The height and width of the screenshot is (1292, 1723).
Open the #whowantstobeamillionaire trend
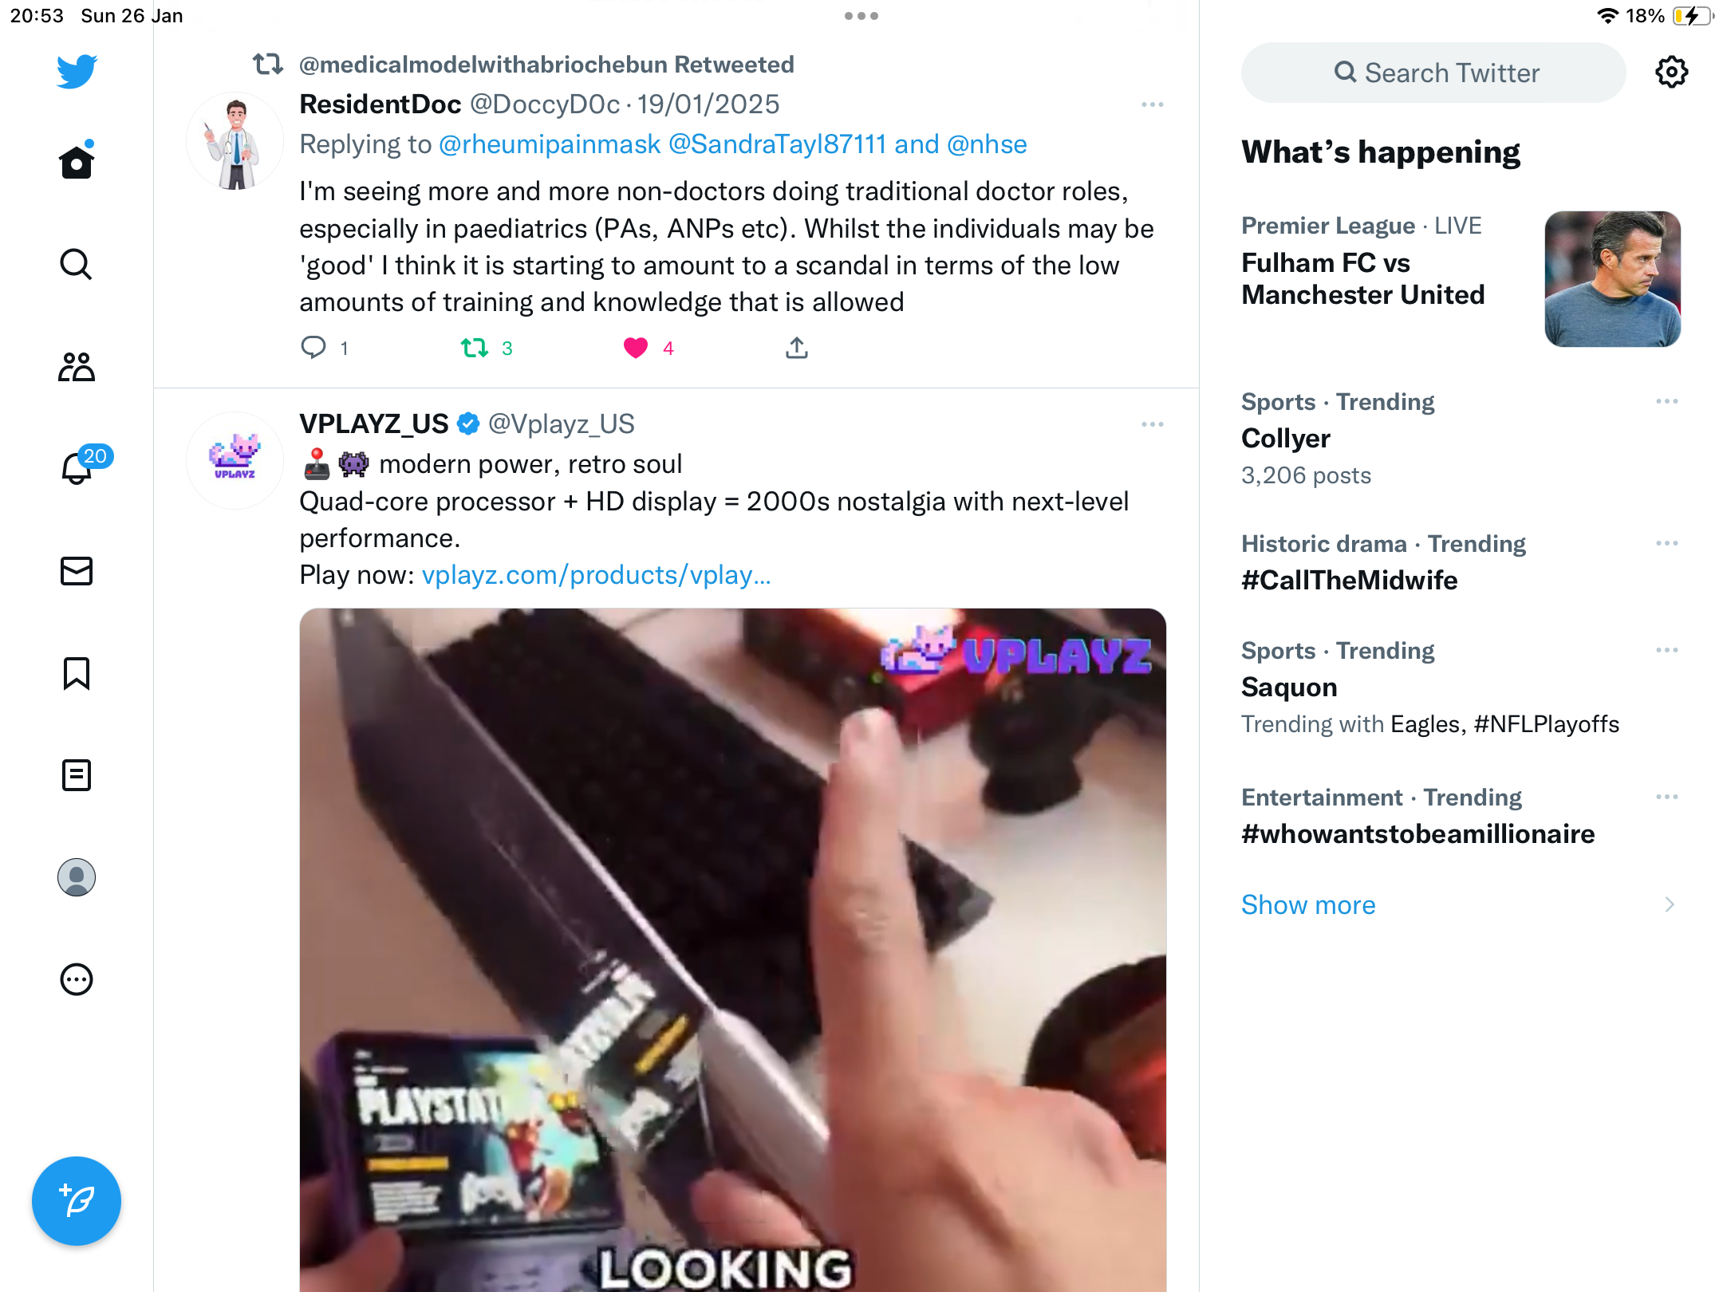pos(1418,833)
